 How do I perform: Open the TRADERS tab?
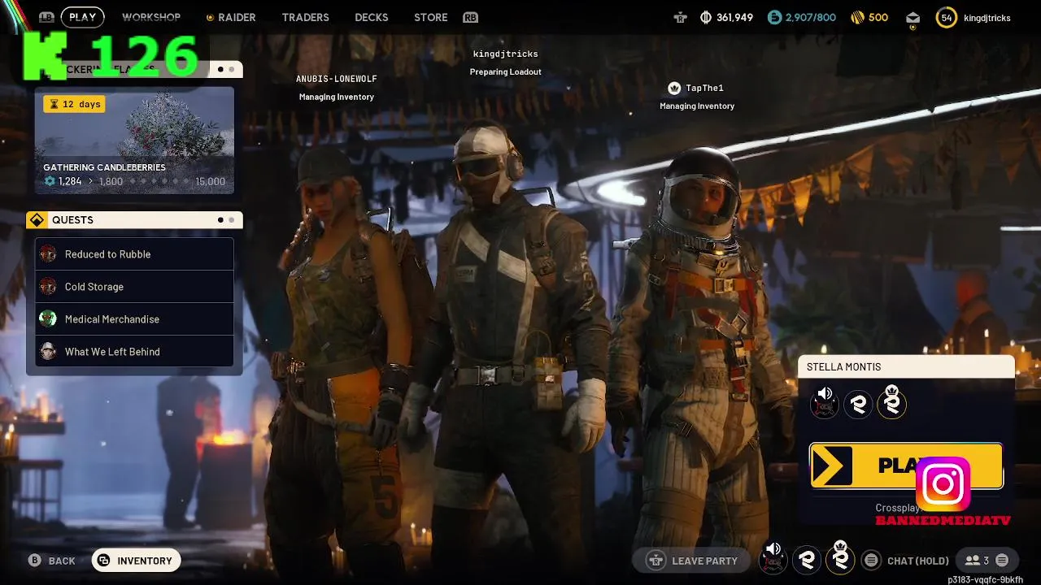306,17
